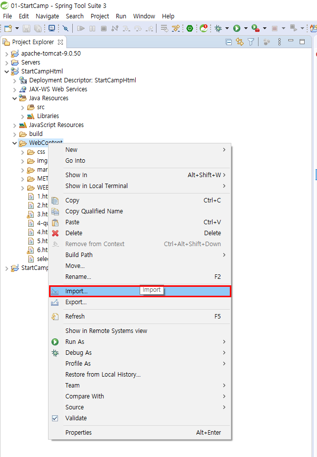
Task: Open Properties from context menu
Action: click(x=140, y=433)
